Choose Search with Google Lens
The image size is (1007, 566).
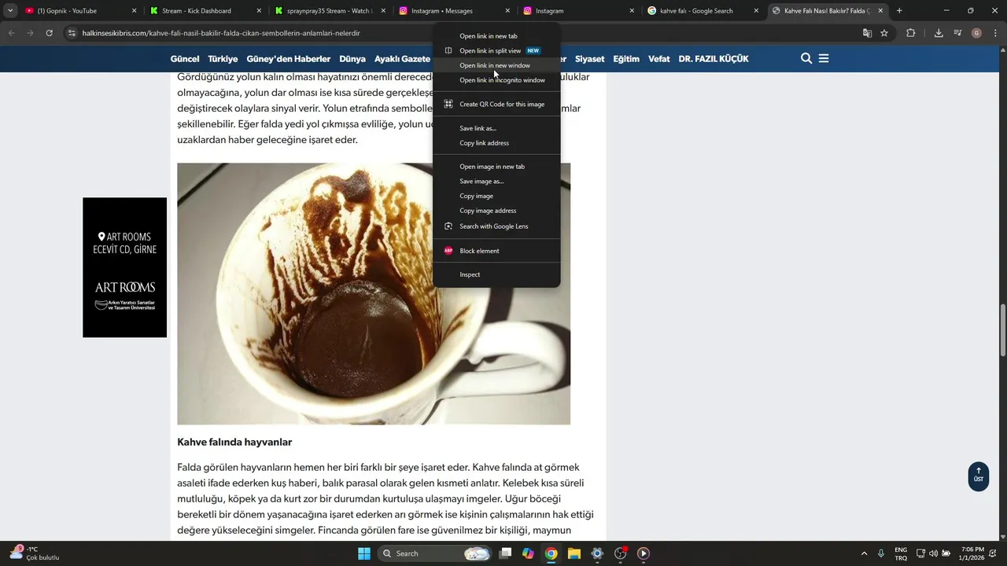pos(496,226)
